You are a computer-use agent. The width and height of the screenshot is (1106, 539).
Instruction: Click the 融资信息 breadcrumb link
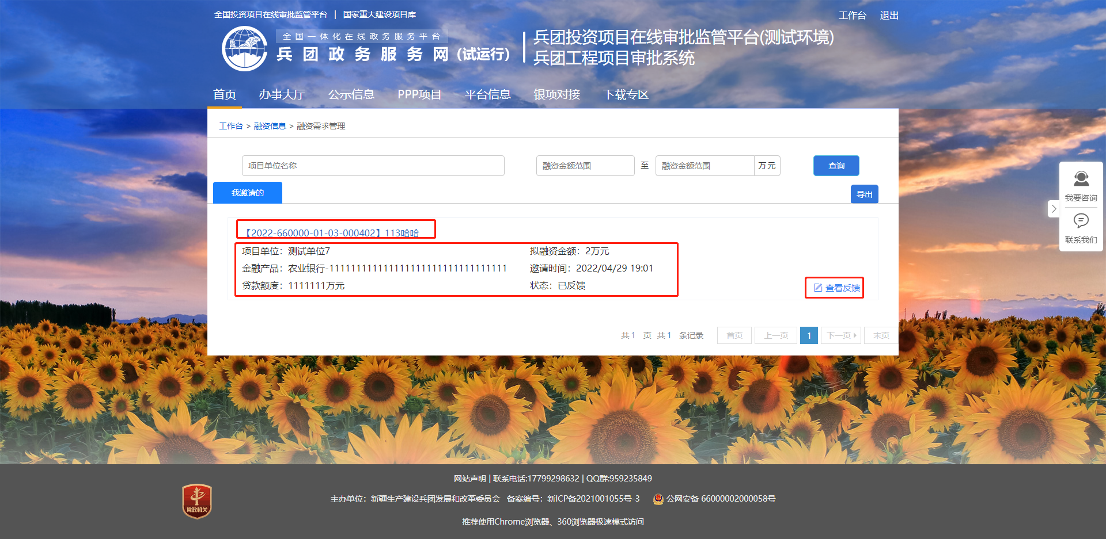tap(270, 126)
